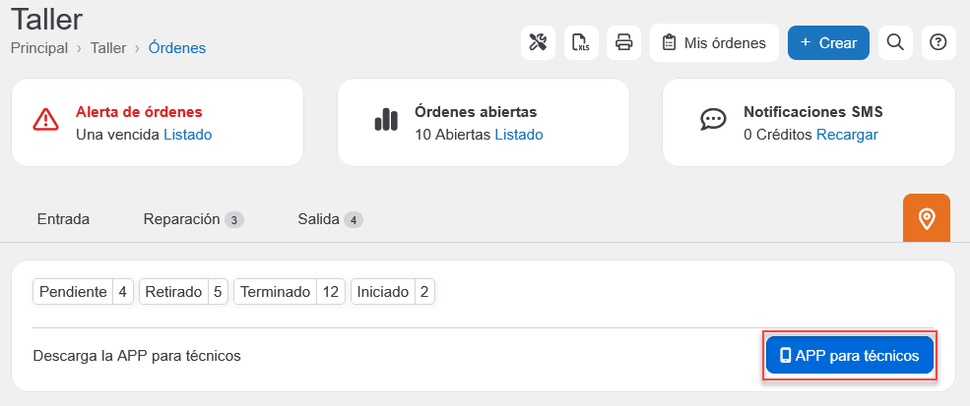The image size is (970, 406).
Task: Click the wrench and screwdriver tools icon
Action: point(538,42)
